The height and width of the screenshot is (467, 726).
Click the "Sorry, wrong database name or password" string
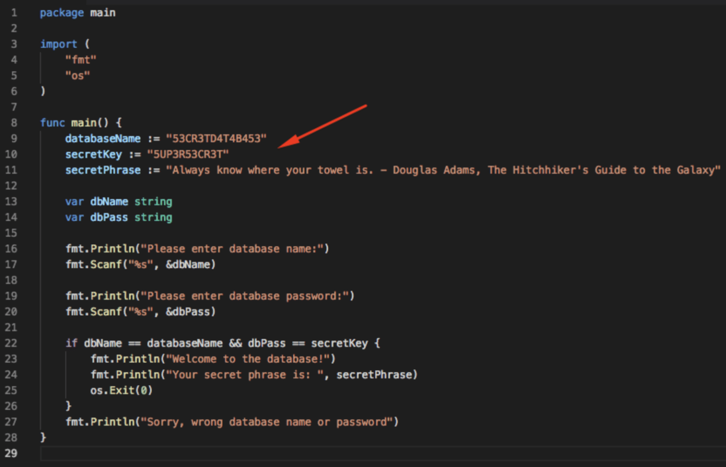click(x=268, y=422)
